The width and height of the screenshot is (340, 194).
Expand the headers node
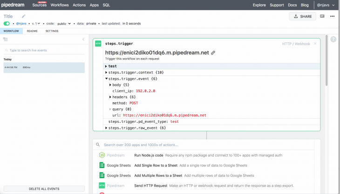(x=110, y=97)
